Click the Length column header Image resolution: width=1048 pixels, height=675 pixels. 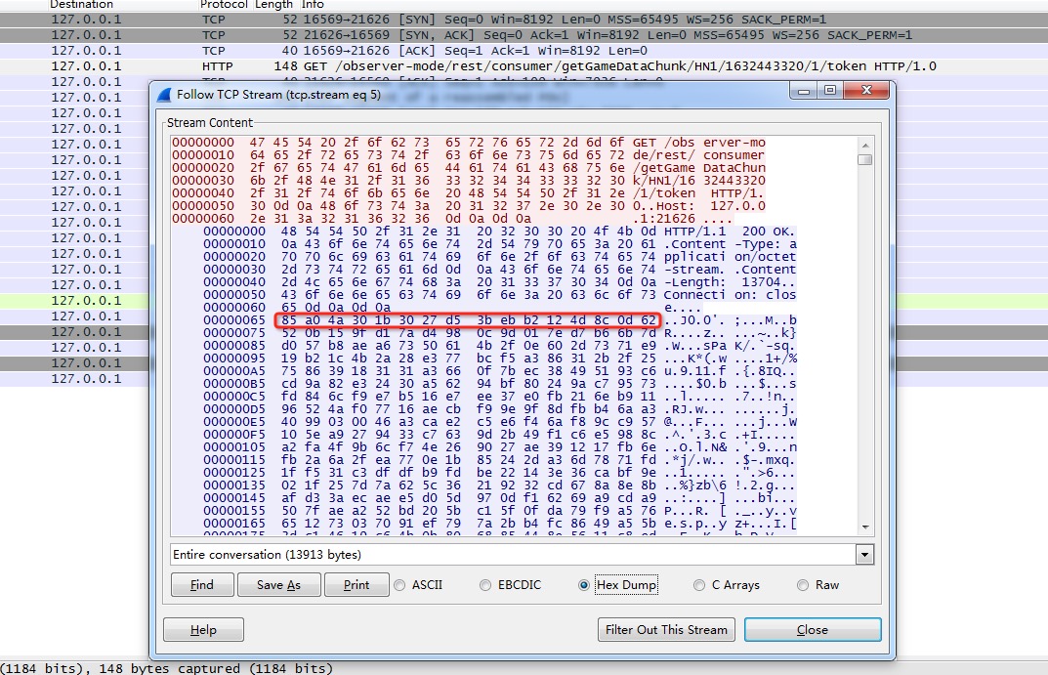273,5
